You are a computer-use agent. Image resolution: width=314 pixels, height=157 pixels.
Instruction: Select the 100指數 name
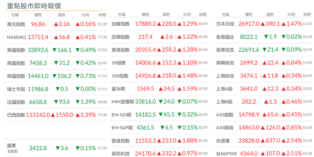point(120,76)
